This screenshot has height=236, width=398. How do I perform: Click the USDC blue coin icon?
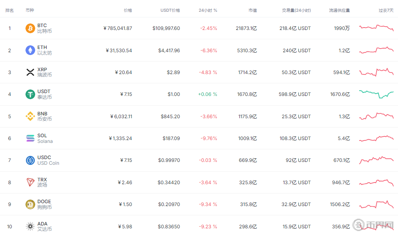click(x=30, y=160)
